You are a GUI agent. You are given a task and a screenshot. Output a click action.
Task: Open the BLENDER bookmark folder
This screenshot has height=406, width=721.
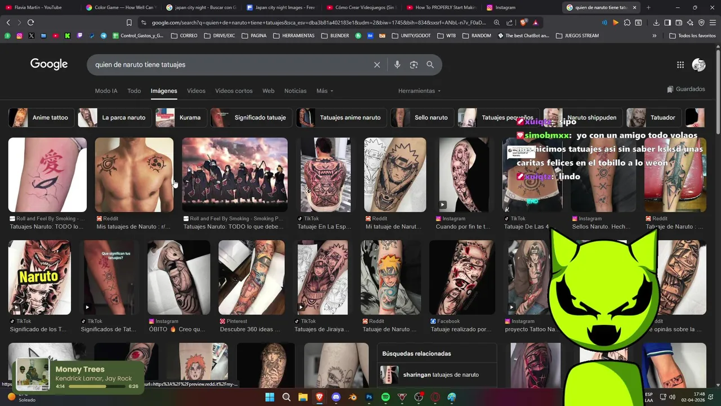(x=335, y=36)
